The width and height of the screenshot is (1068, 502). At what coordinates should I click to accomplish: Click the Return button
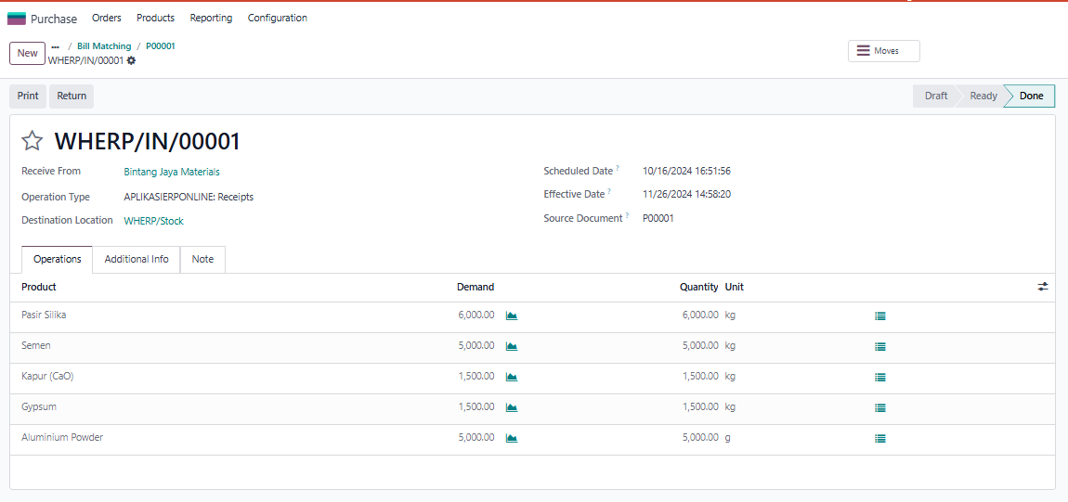click(72, 96)
